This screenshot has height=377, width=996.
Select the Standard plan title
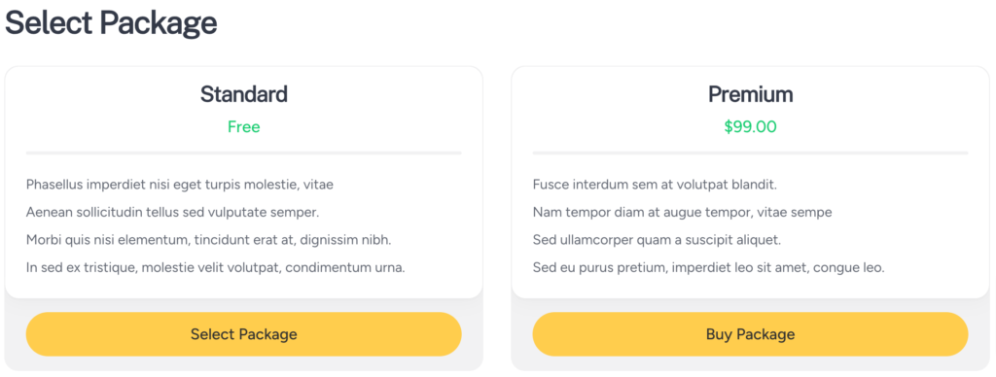click(244, 94)
